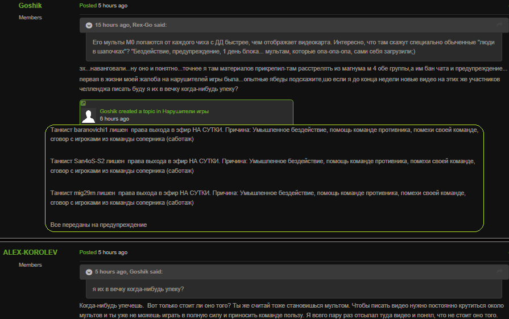Collapse the quote from Goshik
509x319 pixels.
pos(89,272)
